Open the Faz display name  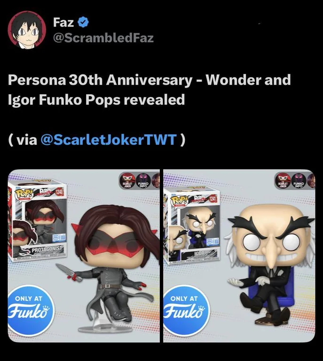[x=63, y=22]
